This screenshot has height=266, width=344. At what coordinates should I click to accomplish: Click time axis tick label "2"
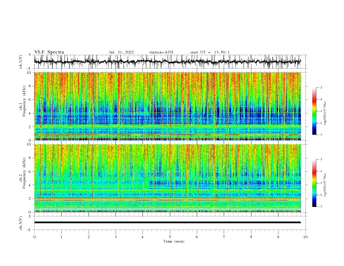(89, 237)
